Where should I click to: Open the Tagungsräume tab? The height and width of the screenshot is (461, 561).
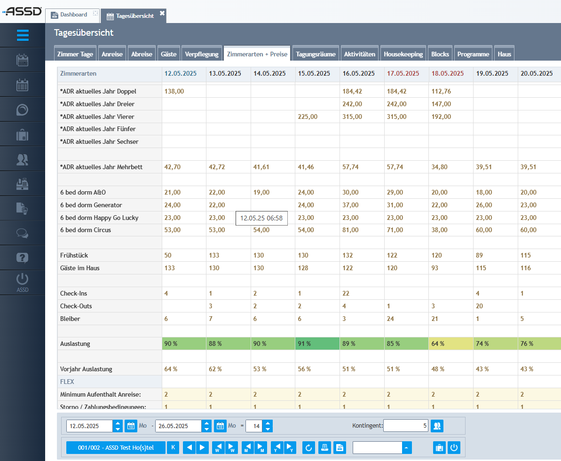click(x=316, y=54)
